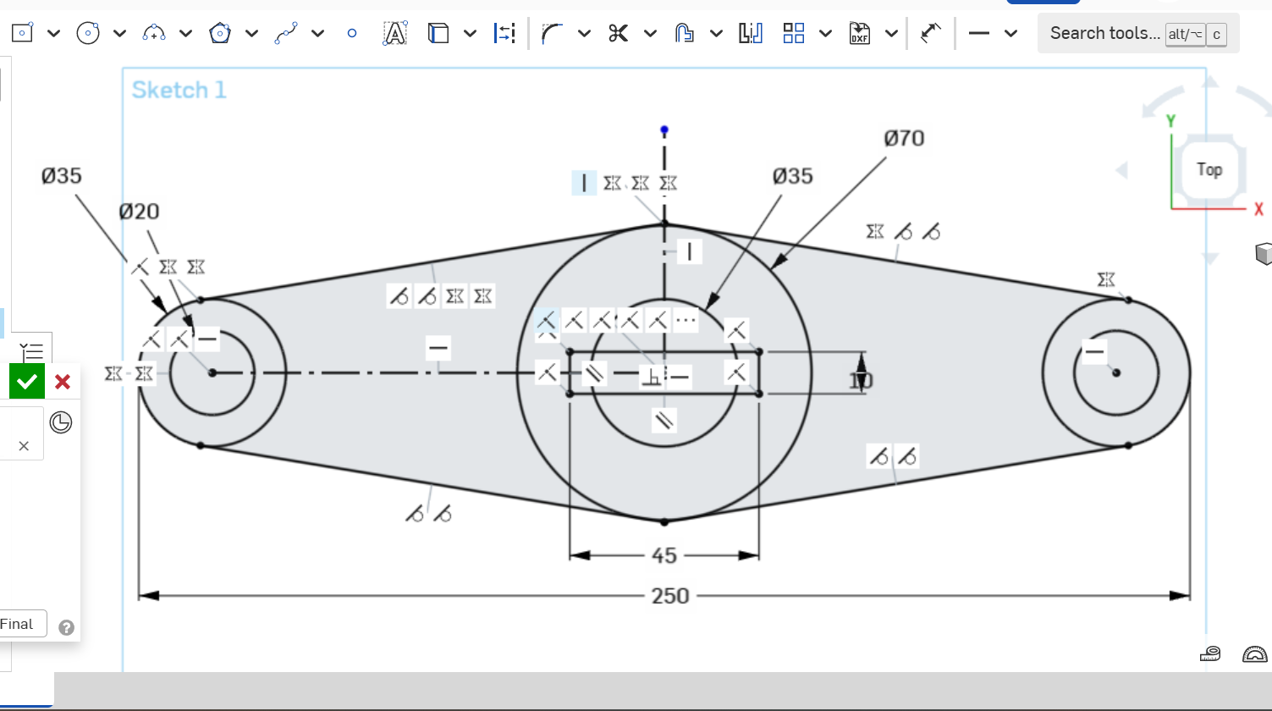
Task: Click the small cube view options icon
Action: [1263, 254]
